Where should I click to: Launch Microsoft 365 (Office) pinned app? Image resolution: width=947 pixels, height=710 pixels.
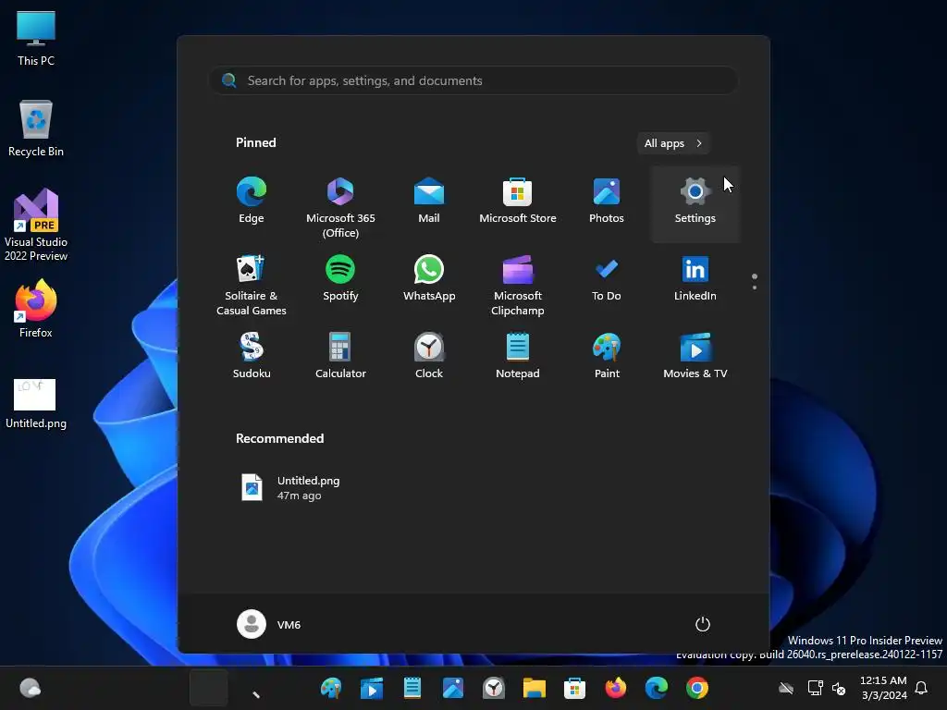[340, 207]
